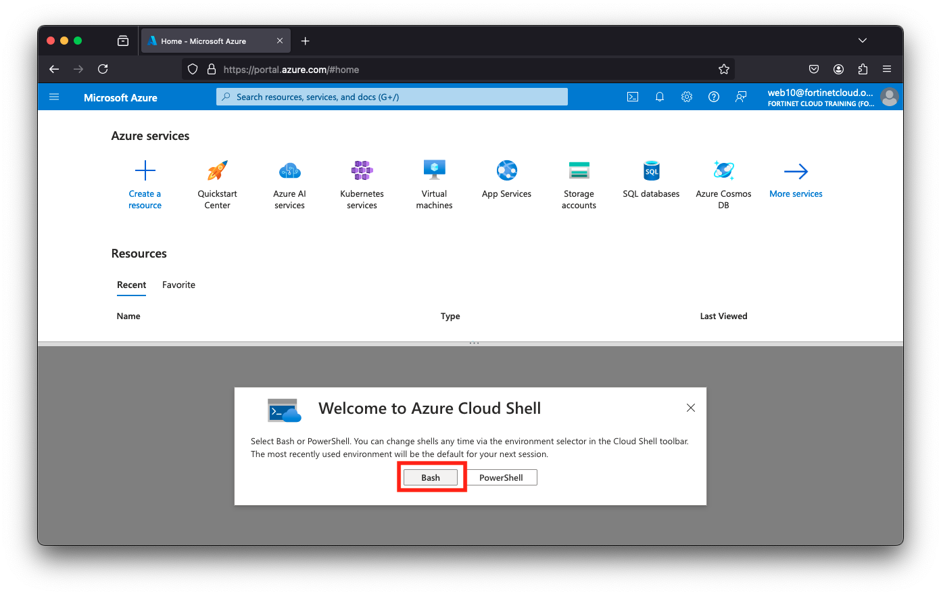
Task: Open Virtual machines icon
Action: click(x=435, y=170)
